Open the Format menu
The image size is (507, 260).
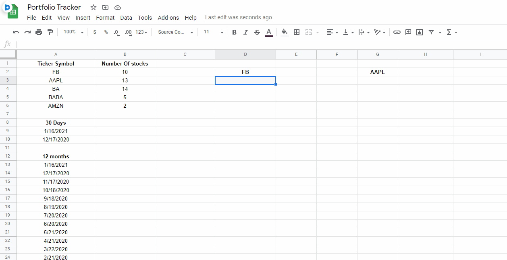105,18
